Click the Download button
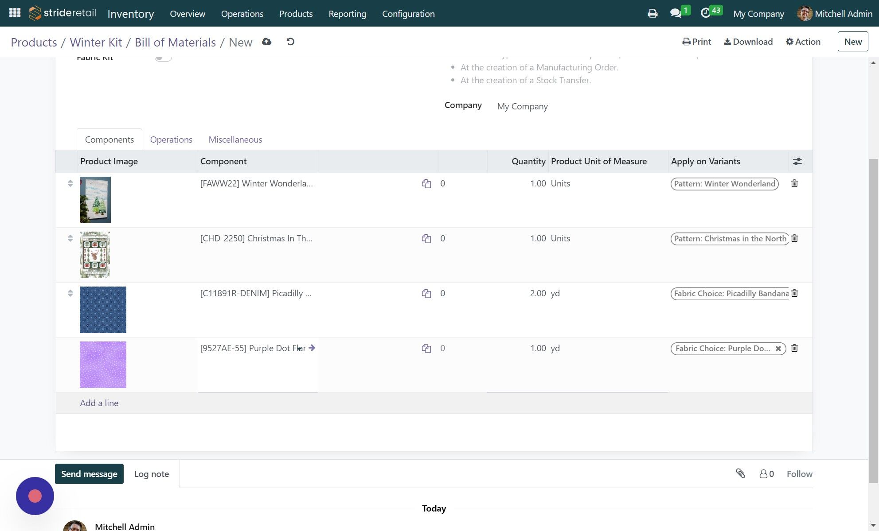This screenshot has height=531, width=879. (748, 42)
